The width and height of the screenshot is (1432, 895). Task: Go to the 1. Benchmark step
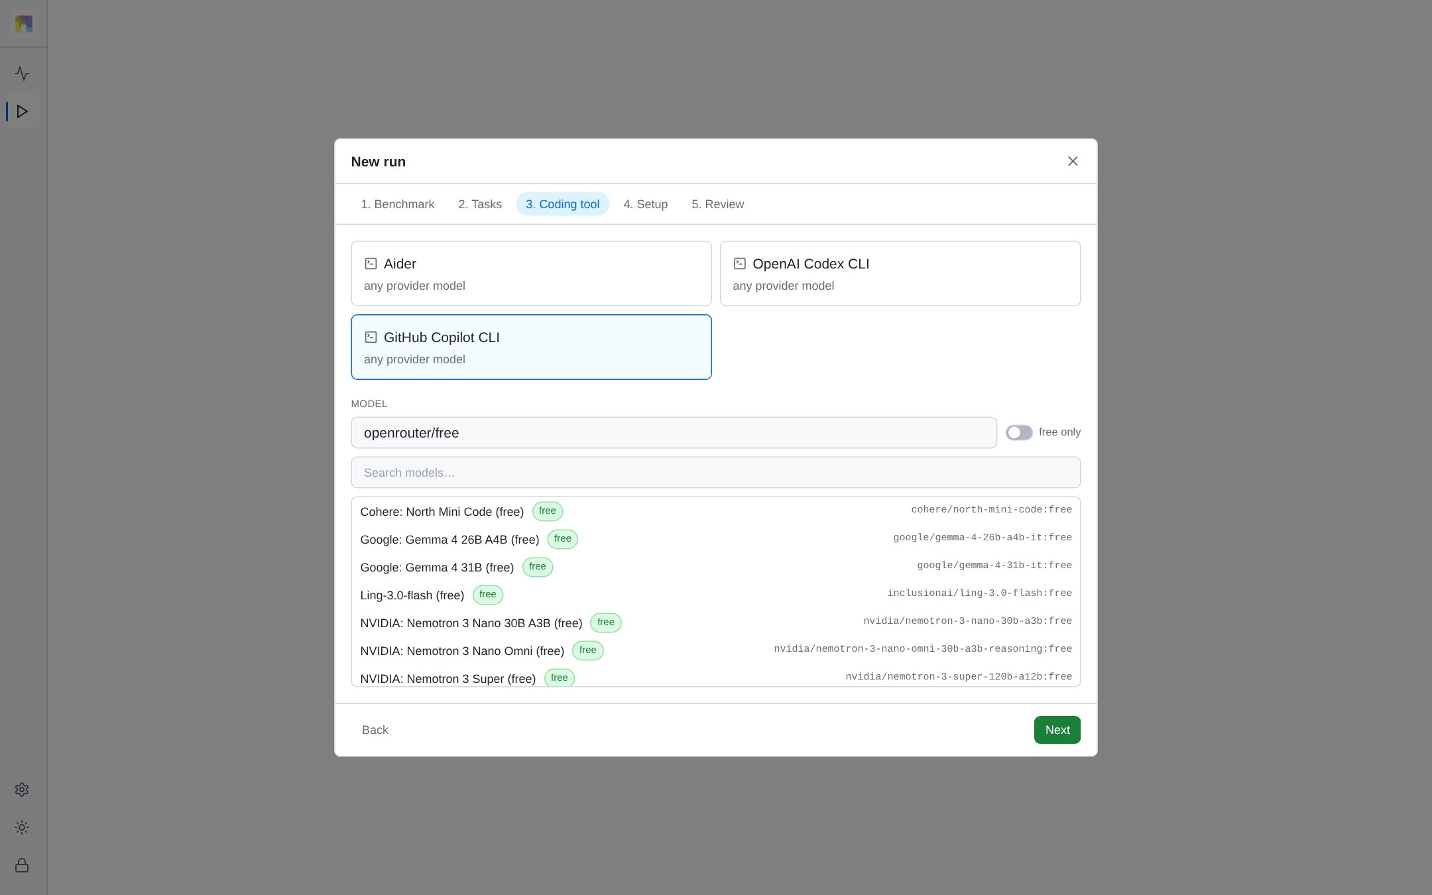click(x=397, y=204)
